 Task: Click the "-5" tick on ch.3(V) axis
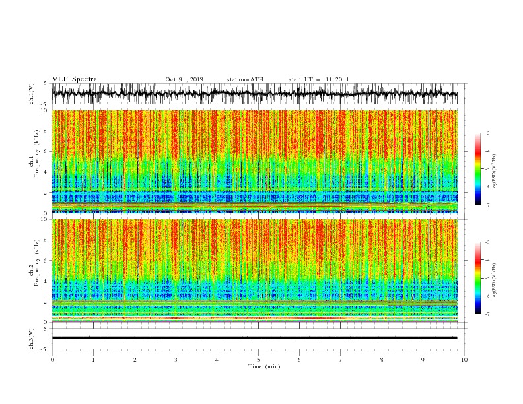click(x=45, y=349)
